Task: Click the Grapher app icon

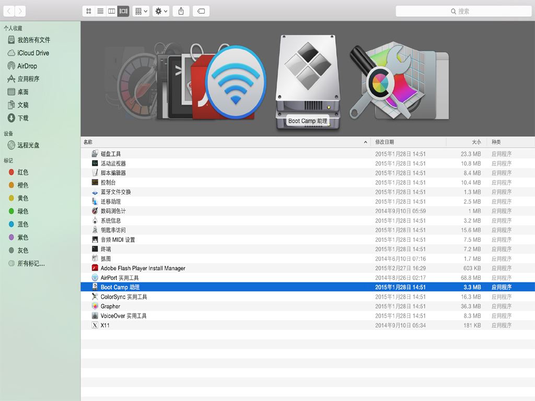Action: (95, 306)
